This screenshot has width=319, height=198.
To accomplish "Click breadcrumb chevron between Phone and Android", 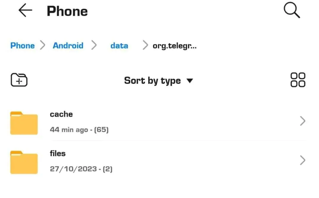I will click(43, 45).
